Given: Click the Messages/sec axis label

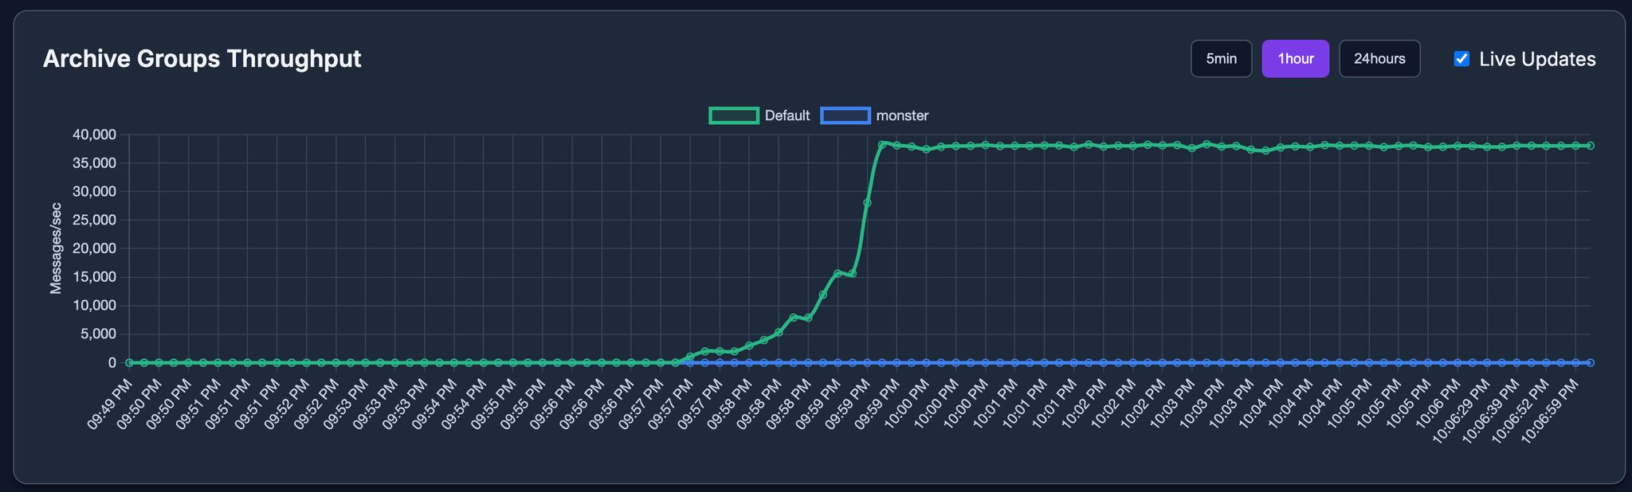Looking at the screenshot, I should pyautogui.click(x=56, y=248).
